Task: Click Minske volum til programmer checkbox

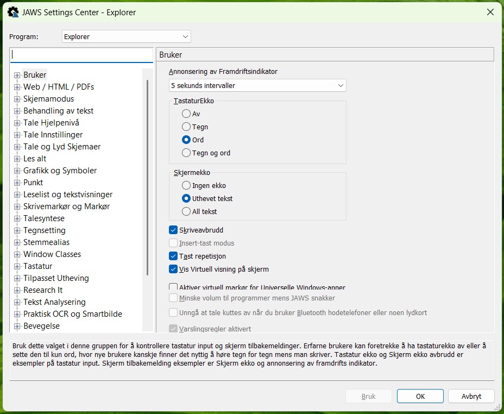Action: pos(173,298)
